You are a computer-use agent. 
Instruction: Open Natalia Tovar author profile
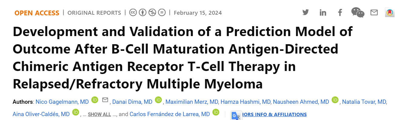[364, 102]
